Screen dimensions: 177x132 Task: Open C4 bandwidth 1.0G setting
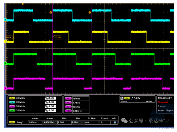pos(50,111)
